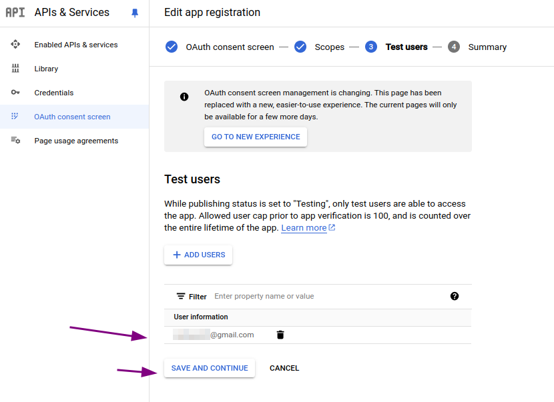Viewport: 554px width, 402px height.
Task: Pin the APIs & Services sidebar
Action: pos(135,12)
